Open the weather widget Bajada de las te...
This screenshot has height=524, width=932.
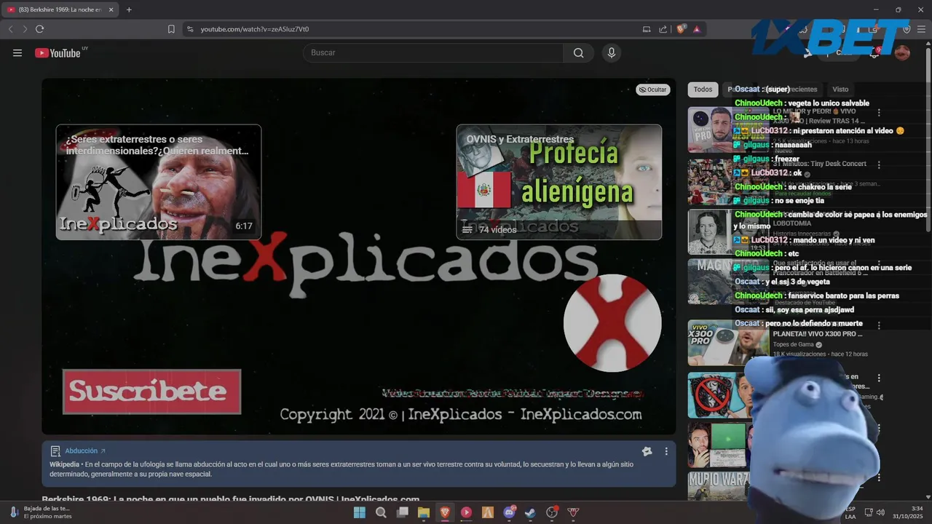pos(41,512)
